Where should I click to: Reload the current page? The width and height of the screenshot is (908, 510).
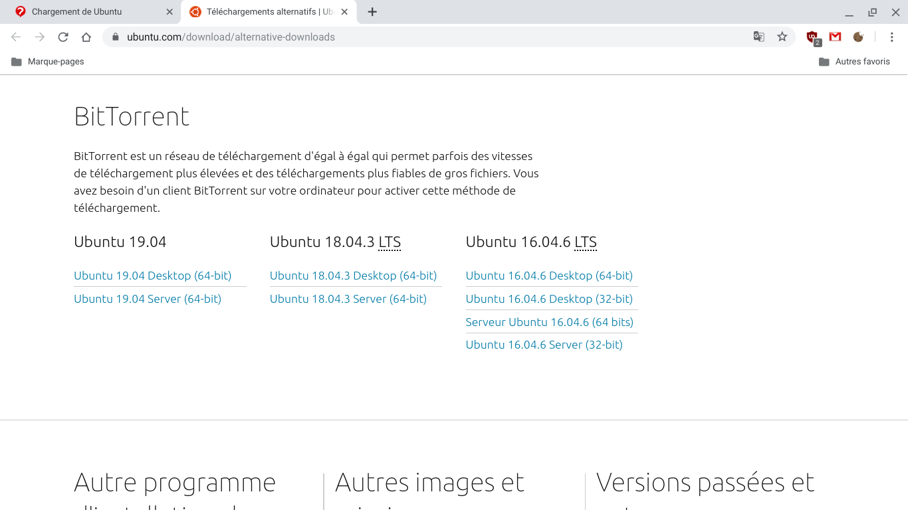pos(63,37)
